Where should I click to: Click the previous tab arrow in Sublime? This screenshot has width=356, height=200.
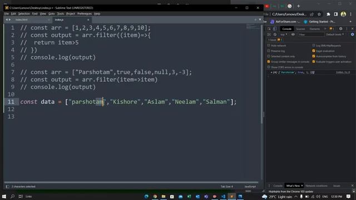[x=7, y=20]
